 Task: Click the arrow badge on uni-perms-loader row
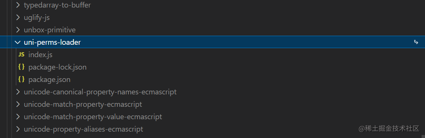(416, 42)
